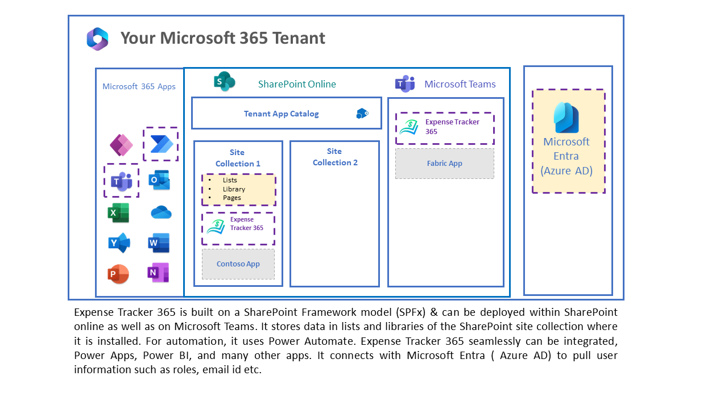Click the Contoso App box
Screen dimensions: 728x409
click(238, 264)
